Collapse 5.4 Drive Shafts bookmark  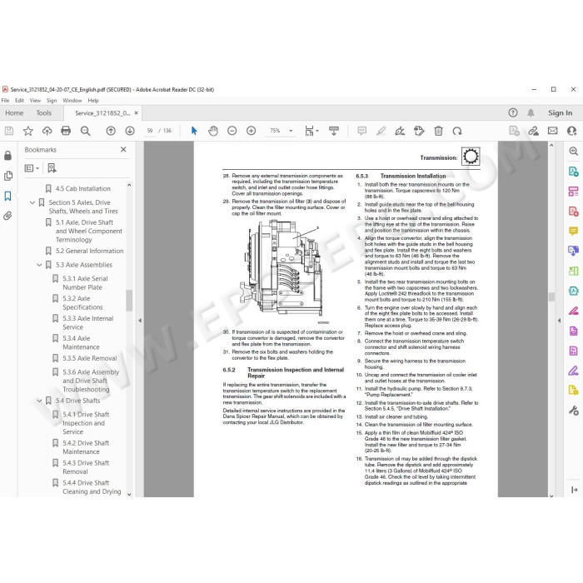[x=39, y=401]
